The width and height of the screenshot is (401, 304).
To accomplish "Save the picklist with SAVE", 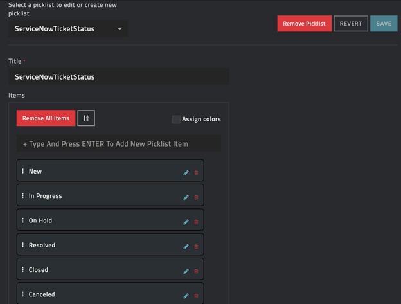I will click(384, 24).
